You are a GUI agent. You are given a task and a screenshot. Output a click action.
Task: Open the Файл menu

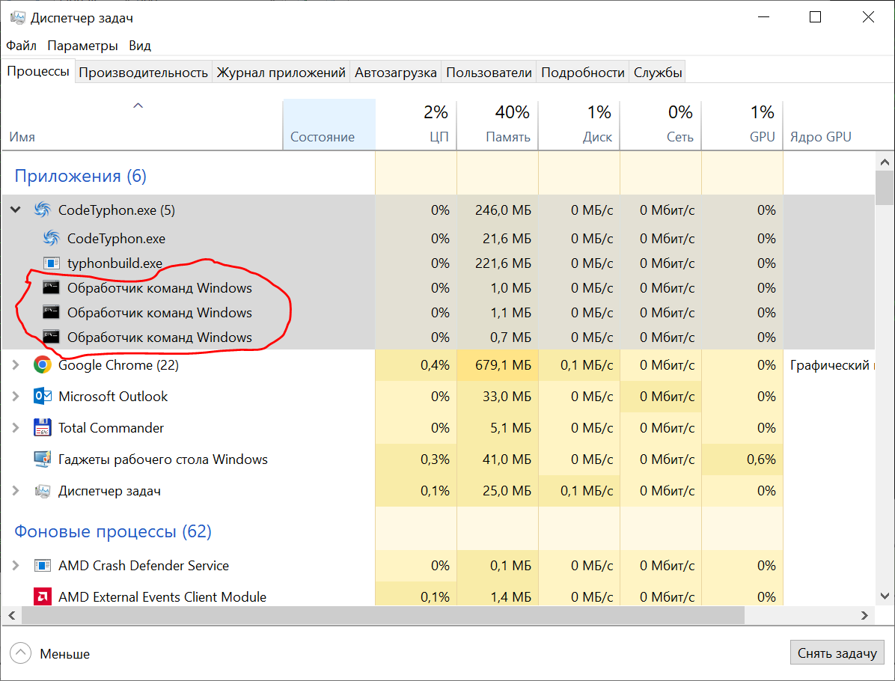tap(21, 46)
